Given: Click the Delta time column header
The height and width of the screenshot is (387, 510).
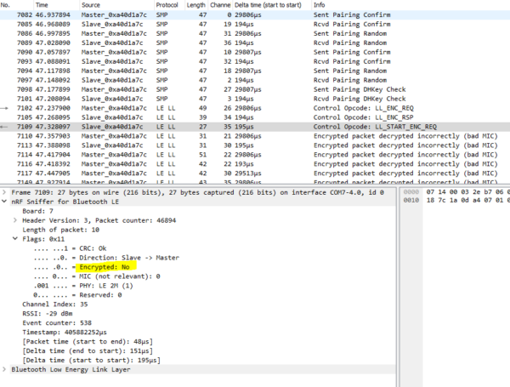Looking at the screenshot, I should coord(261,5).
